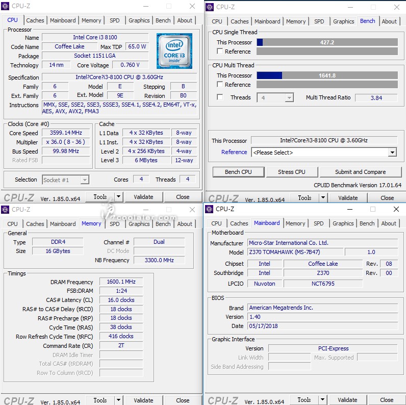Click the Multiplier value x 36.0 ( 8 - 36 )
This screenshot has height=405, width=406.
[66, 142]
